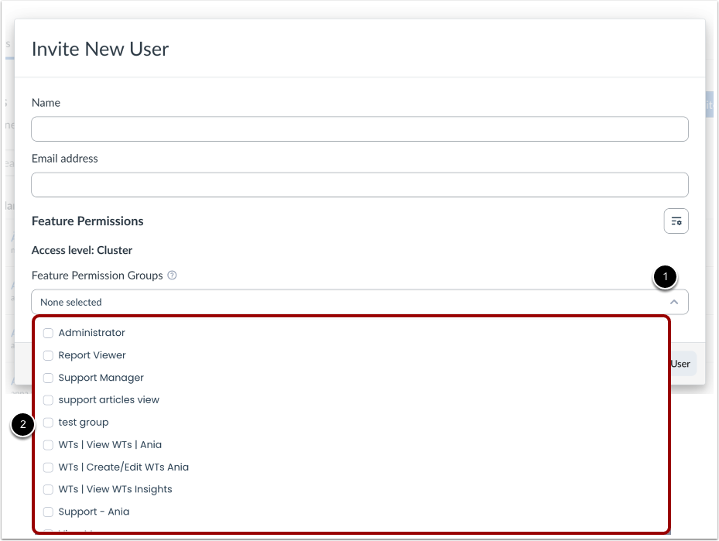Click the Feature Permissions heading
The image size is (719, 541).
point(87,221)
